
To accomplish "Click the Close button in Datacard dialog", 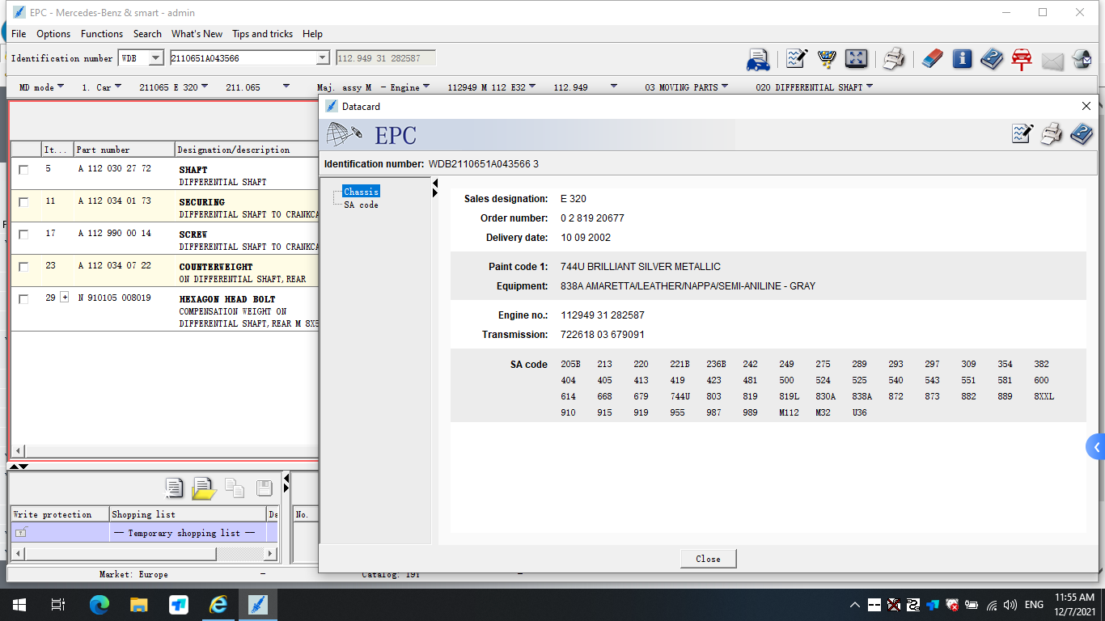I will click(708, 559).
